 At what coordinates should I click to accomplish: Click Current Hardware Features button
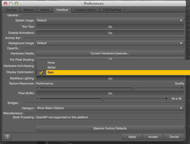(110, 53)
